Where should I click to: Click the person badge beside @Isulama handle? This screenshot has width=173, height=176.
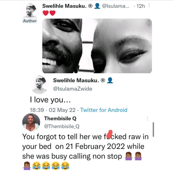97,6
